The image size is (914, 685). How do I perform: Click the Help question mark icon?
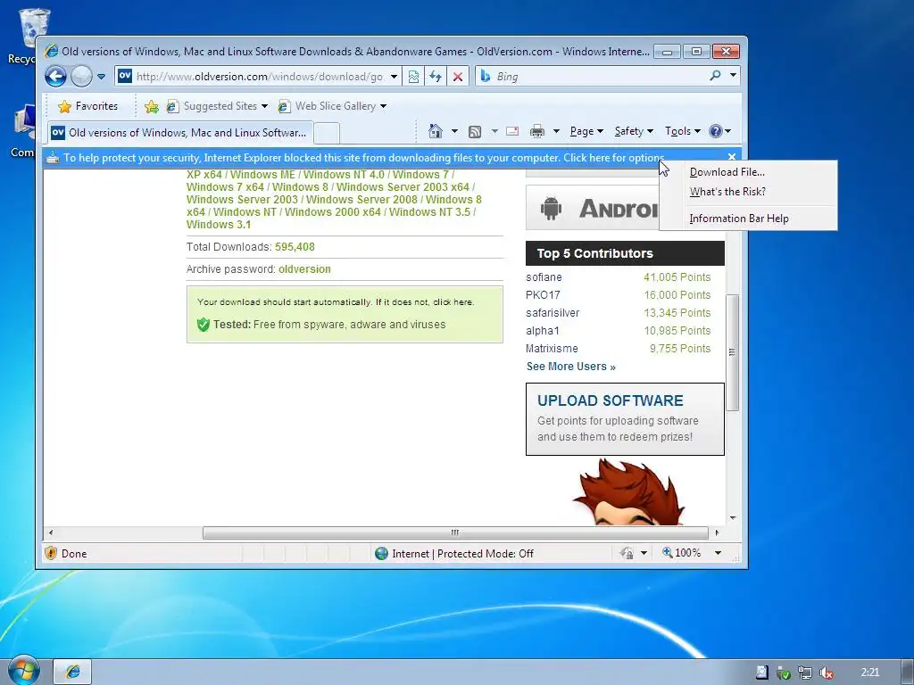(x=716, y=131)
